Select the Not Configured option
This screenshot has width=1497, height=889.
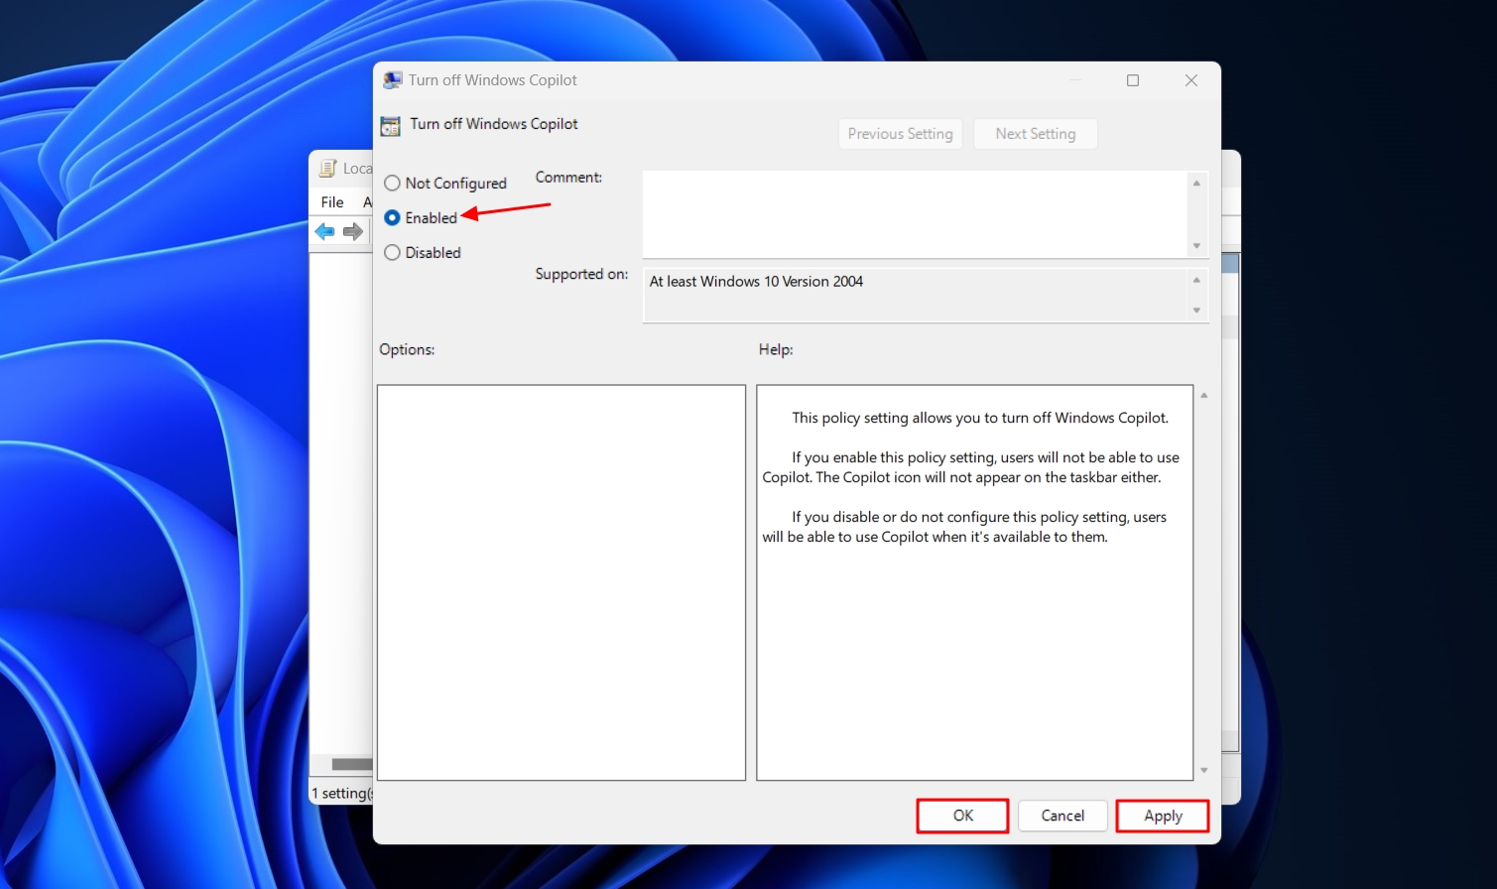(392, 183)
